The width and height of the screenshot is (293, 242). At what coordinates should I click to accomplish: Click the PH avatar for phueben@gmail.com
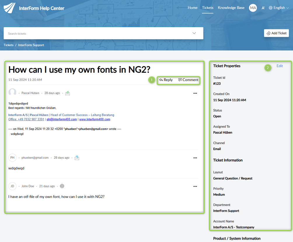coord(12,158)
